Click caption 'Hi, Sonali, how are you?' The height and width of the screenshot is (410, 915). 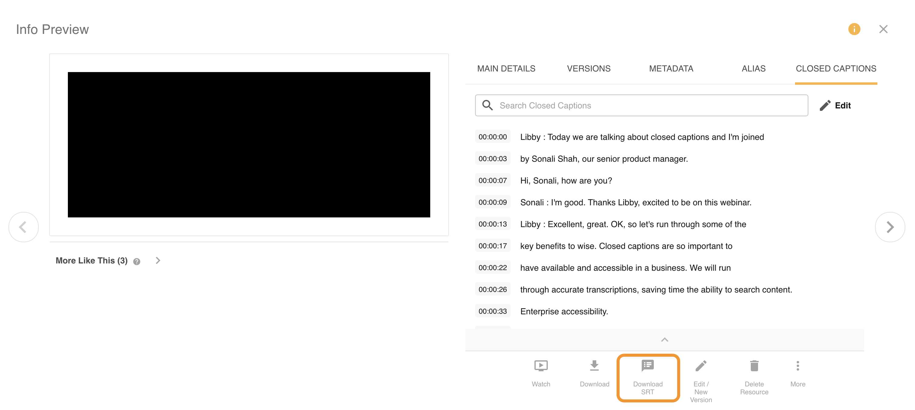click(566, 181)
